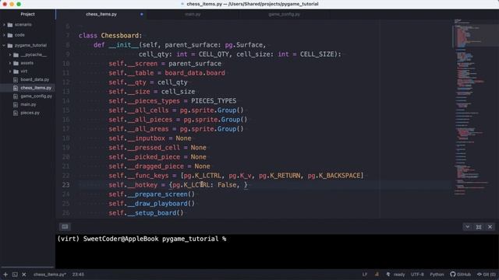The width and height of the screenshot is (499, 280).
Task: Click 'PIECES_TYPES' in code
Action: (214, 101)
